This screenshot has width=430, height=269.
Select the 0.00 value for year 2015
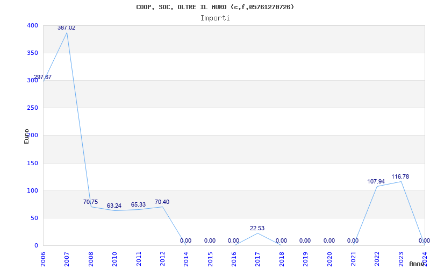tap(210, 241)
